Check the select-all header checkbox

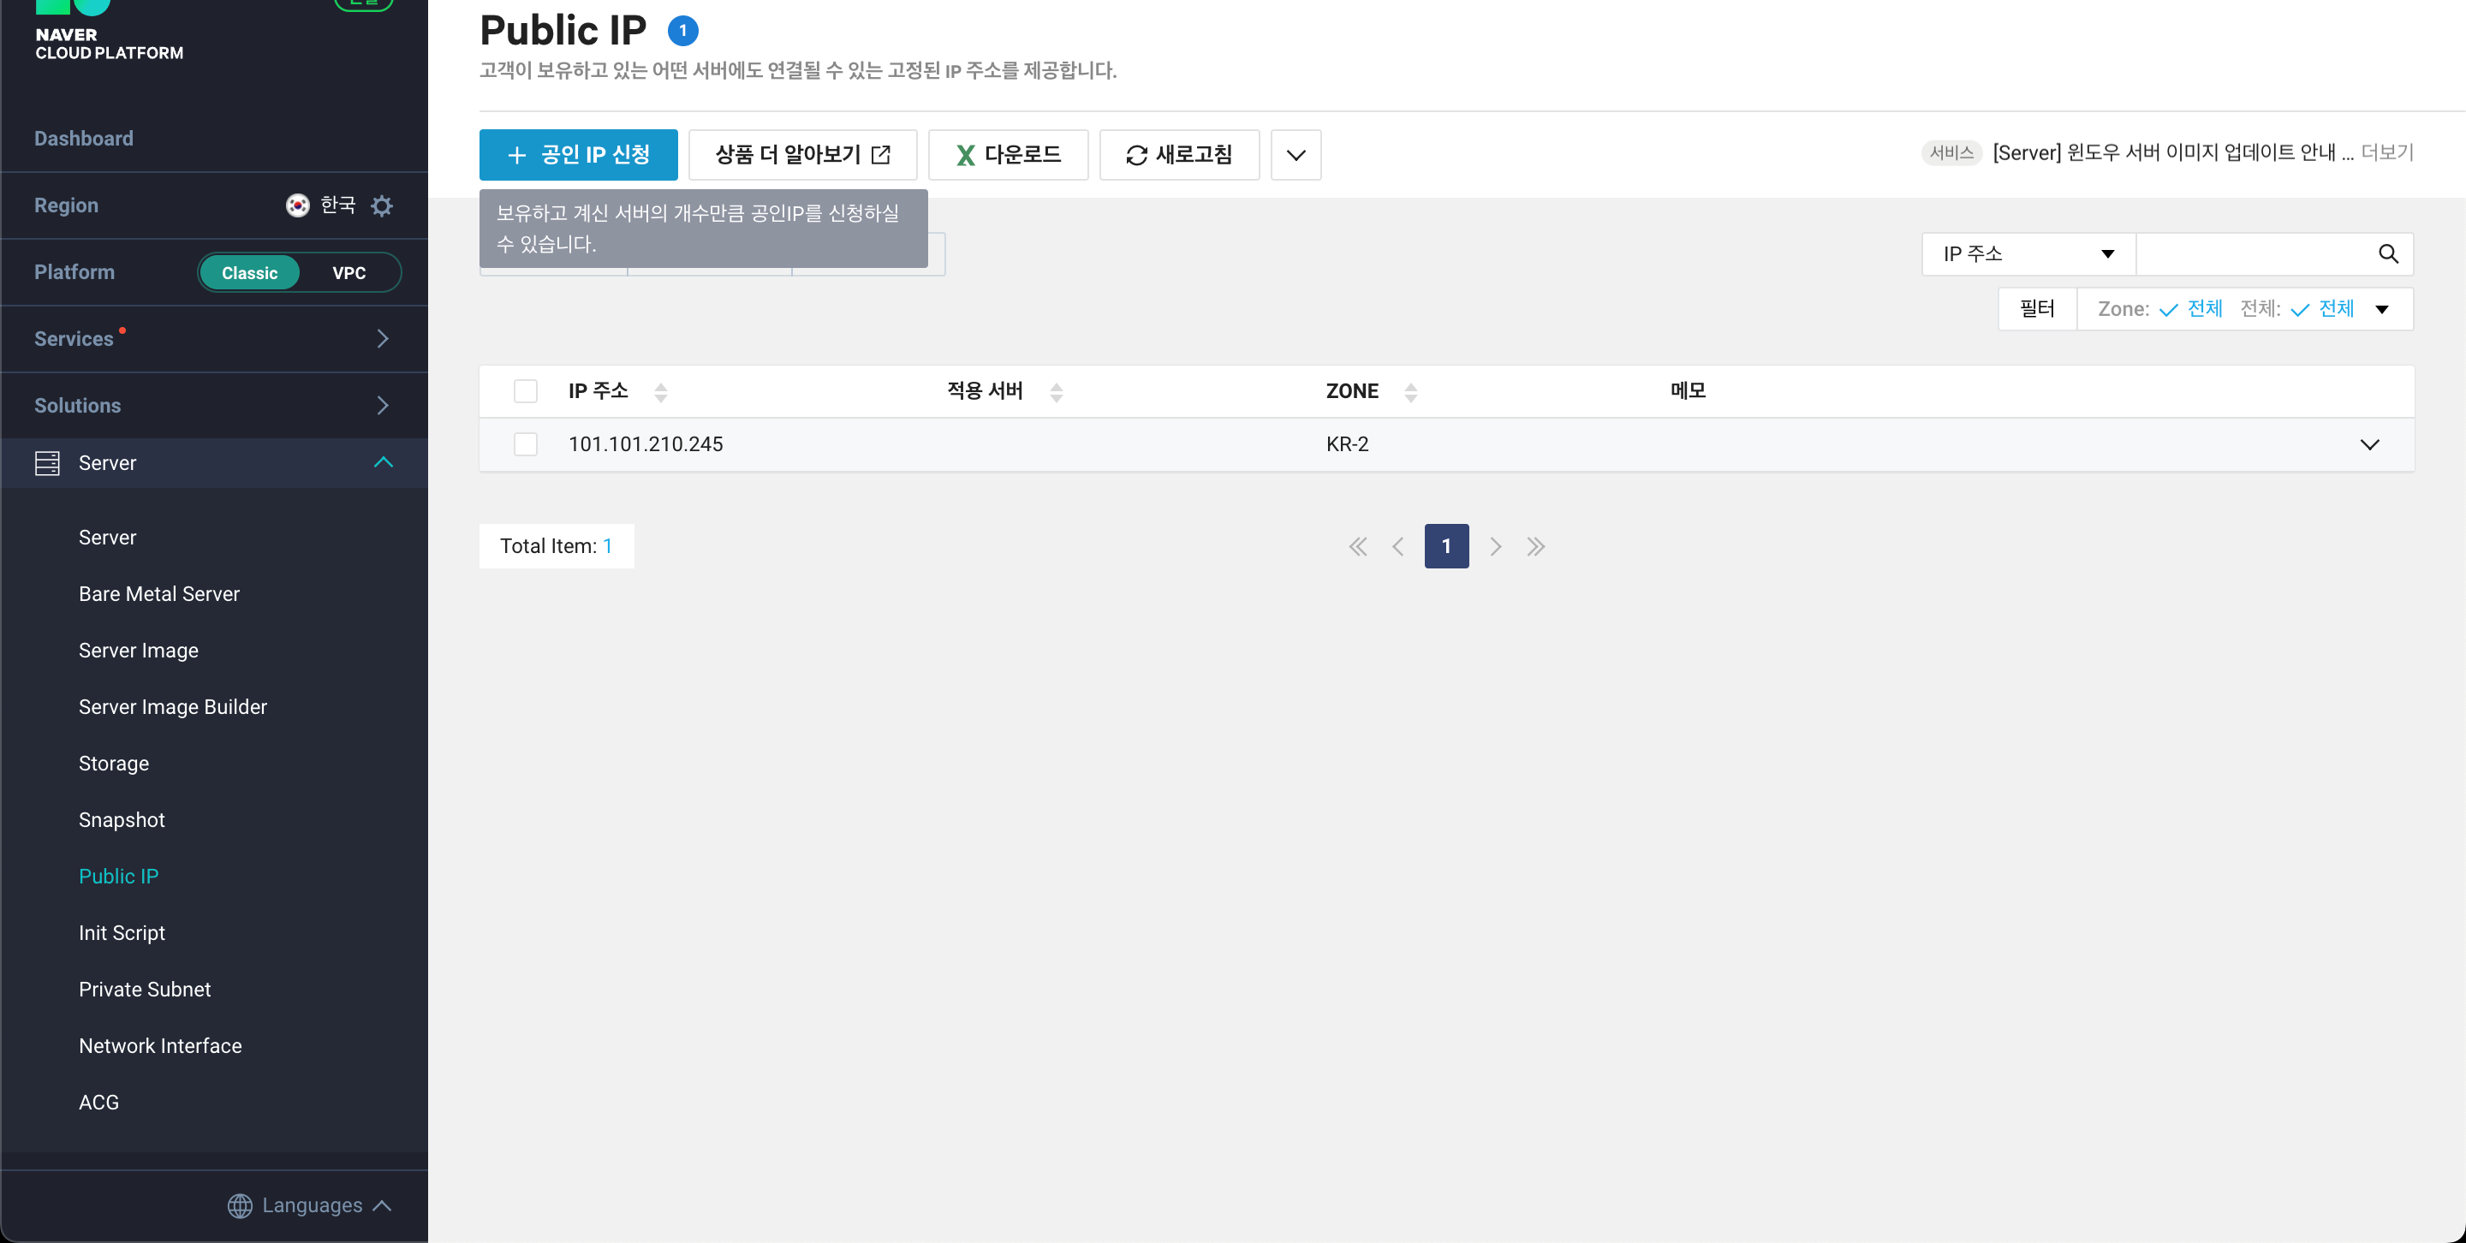click(x=526, y=391)
